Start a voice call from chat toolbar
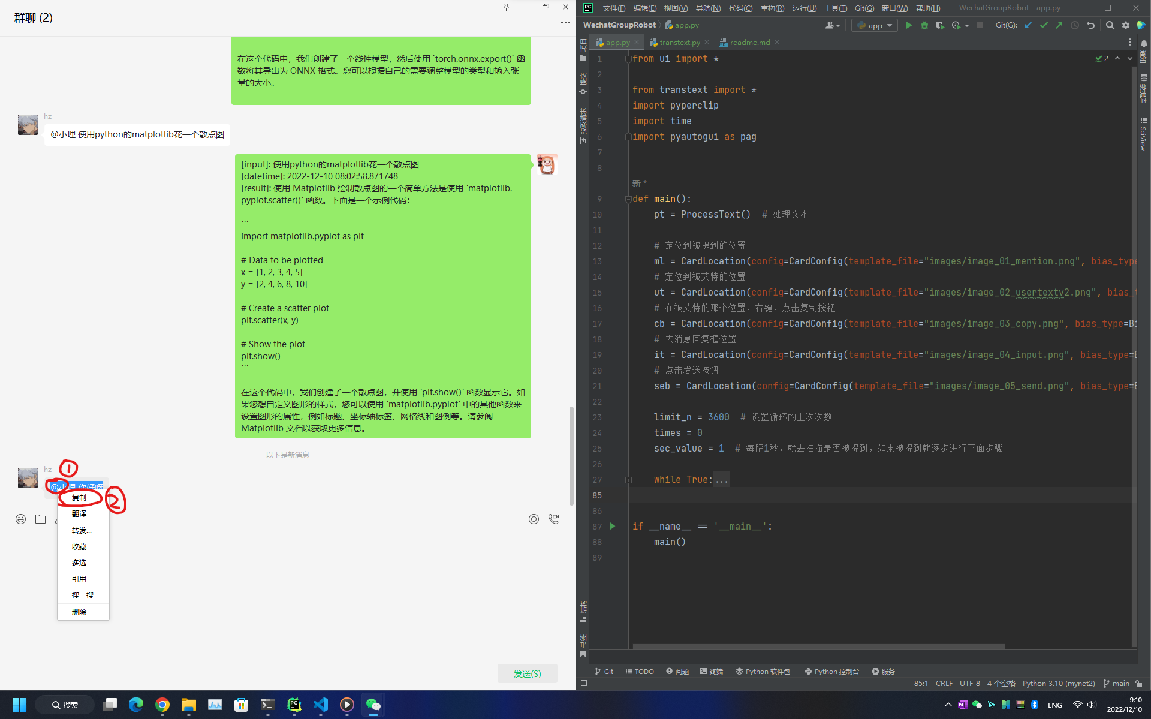The height and width of the screenshot is (719, 1151). point(553,519)
